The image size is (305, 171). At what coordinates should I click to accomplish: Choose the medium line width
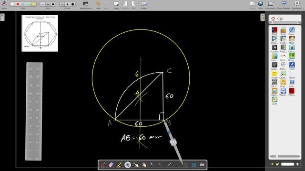[48, 4]
